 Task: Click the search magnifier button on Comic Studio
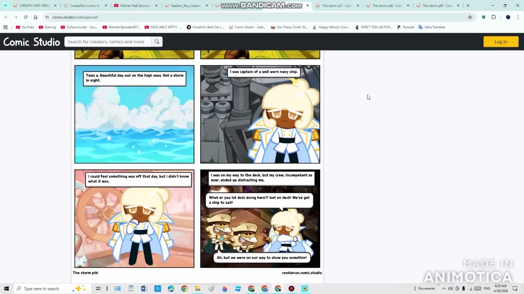click(x=157, y=42)
